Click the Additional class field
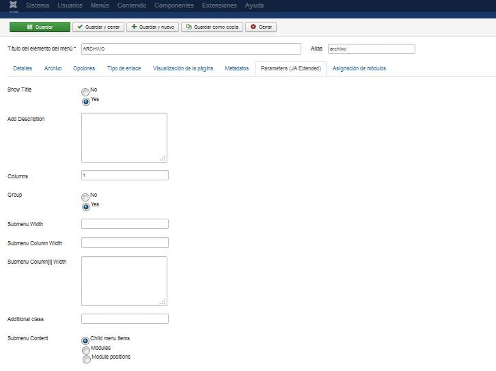The height and width of the screenshot is (371, 496). (x=125, y=319)
